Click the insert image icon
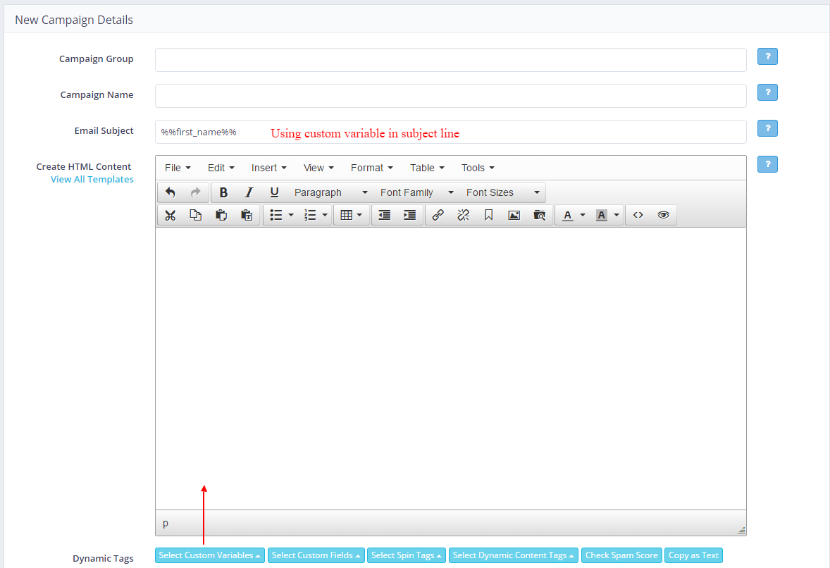Viewport: 830px width, 568px height. [514, 215]
